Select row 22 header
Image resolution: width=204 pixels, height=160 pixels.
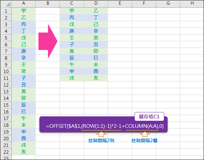(x=6, y=152)
